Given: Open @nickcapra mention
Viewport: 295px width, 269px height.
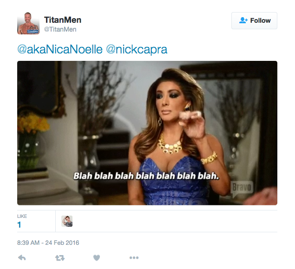Looking at the screenshot, I should pos(137,49).
